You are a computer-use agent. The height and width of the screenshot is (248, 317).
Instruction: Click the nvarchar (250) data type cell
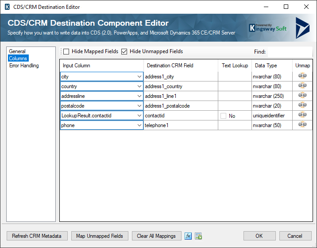(x=272, y=96)
